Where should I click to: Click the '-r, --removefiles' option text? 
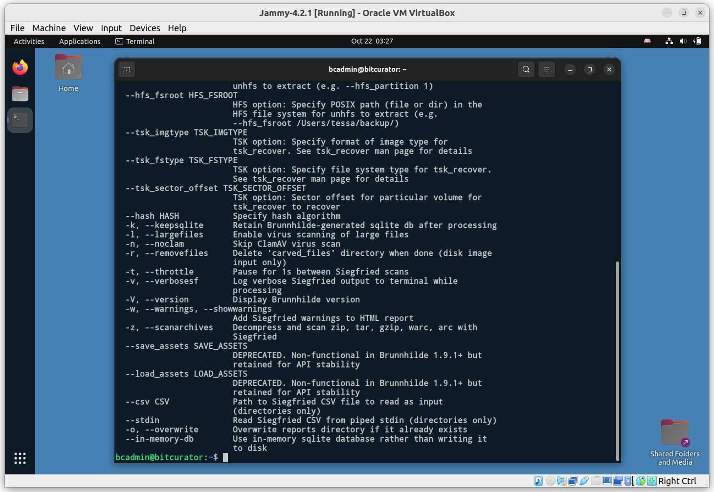coord(167,253)
